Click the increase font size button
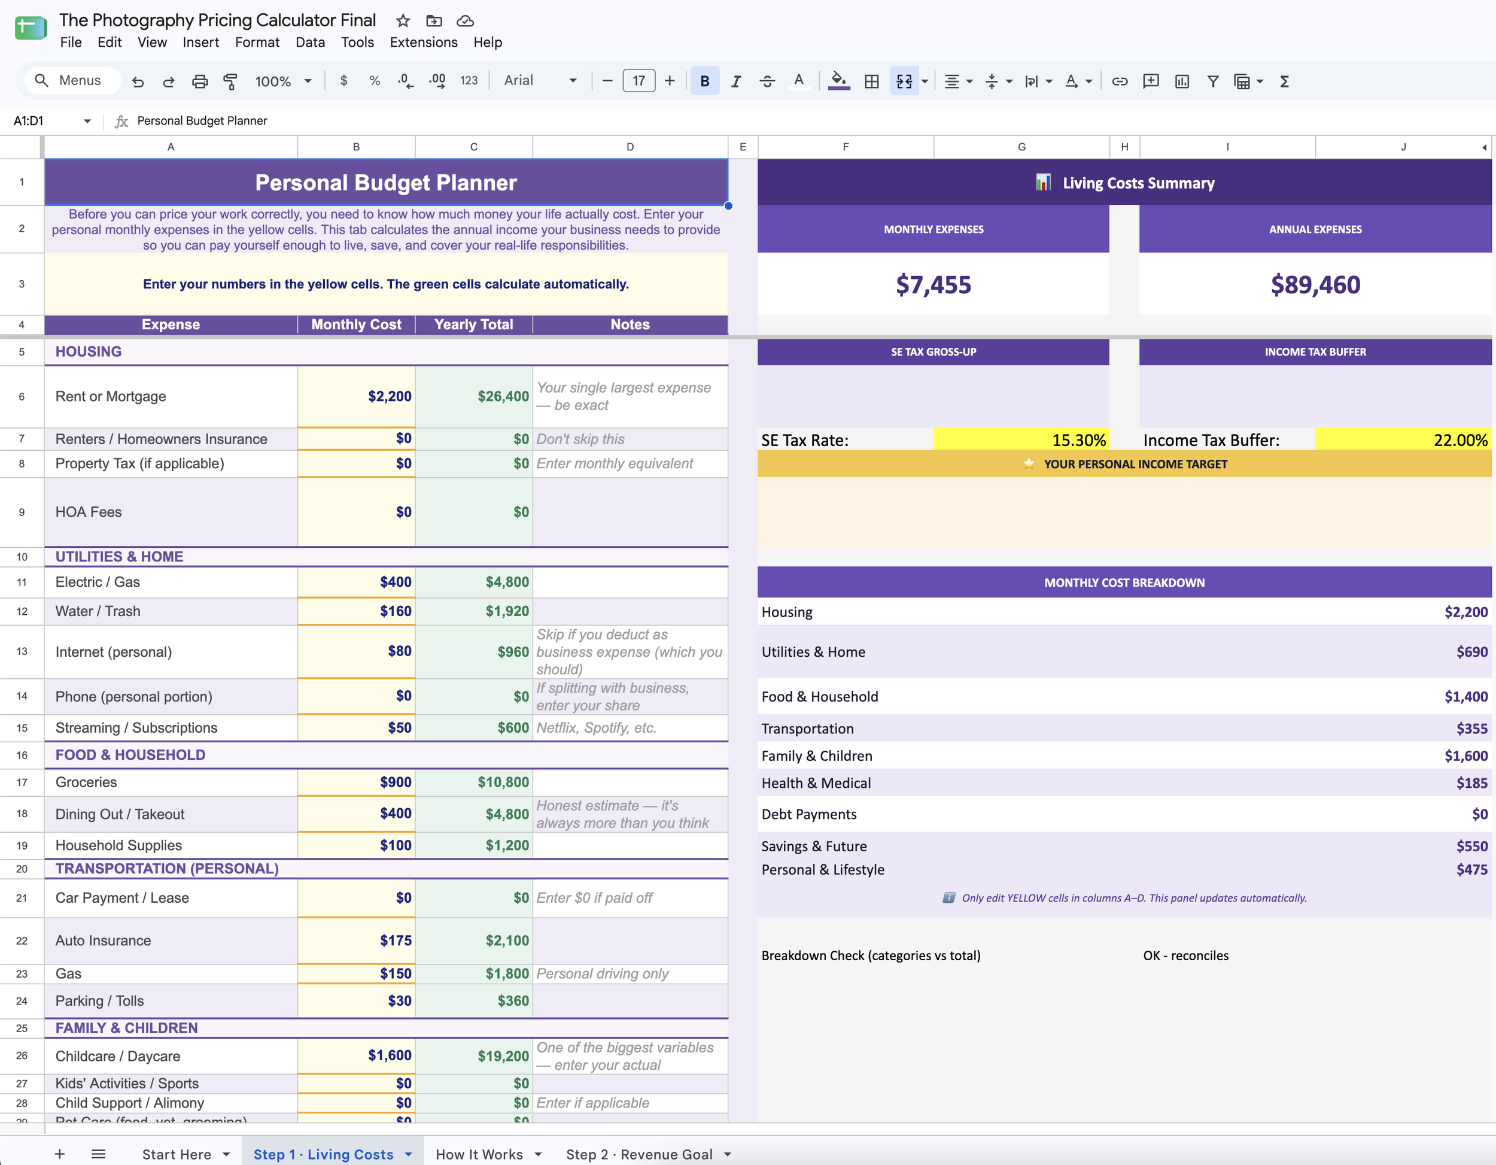Image resolution: width=1496 pixels, height=1165 pixels. (670, 81)
